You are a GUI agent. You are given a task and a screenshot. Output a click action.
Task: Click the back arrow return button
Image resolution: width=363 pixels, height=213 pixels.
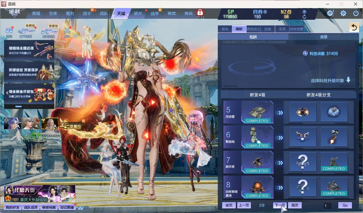(x=354, y=27)
